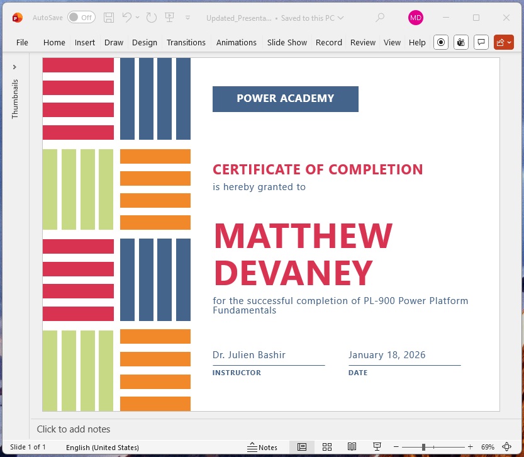Image resolution: width=524 pixels, height=457 pixels.
Task: Open the Transitions tab
Action: 186,43
